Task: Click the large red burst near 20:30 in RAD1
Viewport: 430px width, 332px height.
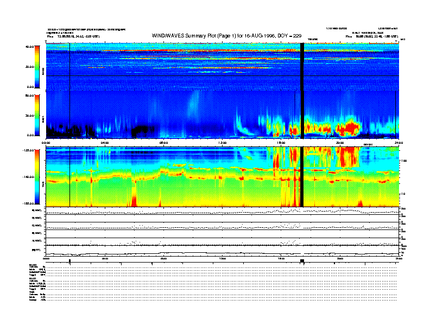Action: [x=349, y=128]
